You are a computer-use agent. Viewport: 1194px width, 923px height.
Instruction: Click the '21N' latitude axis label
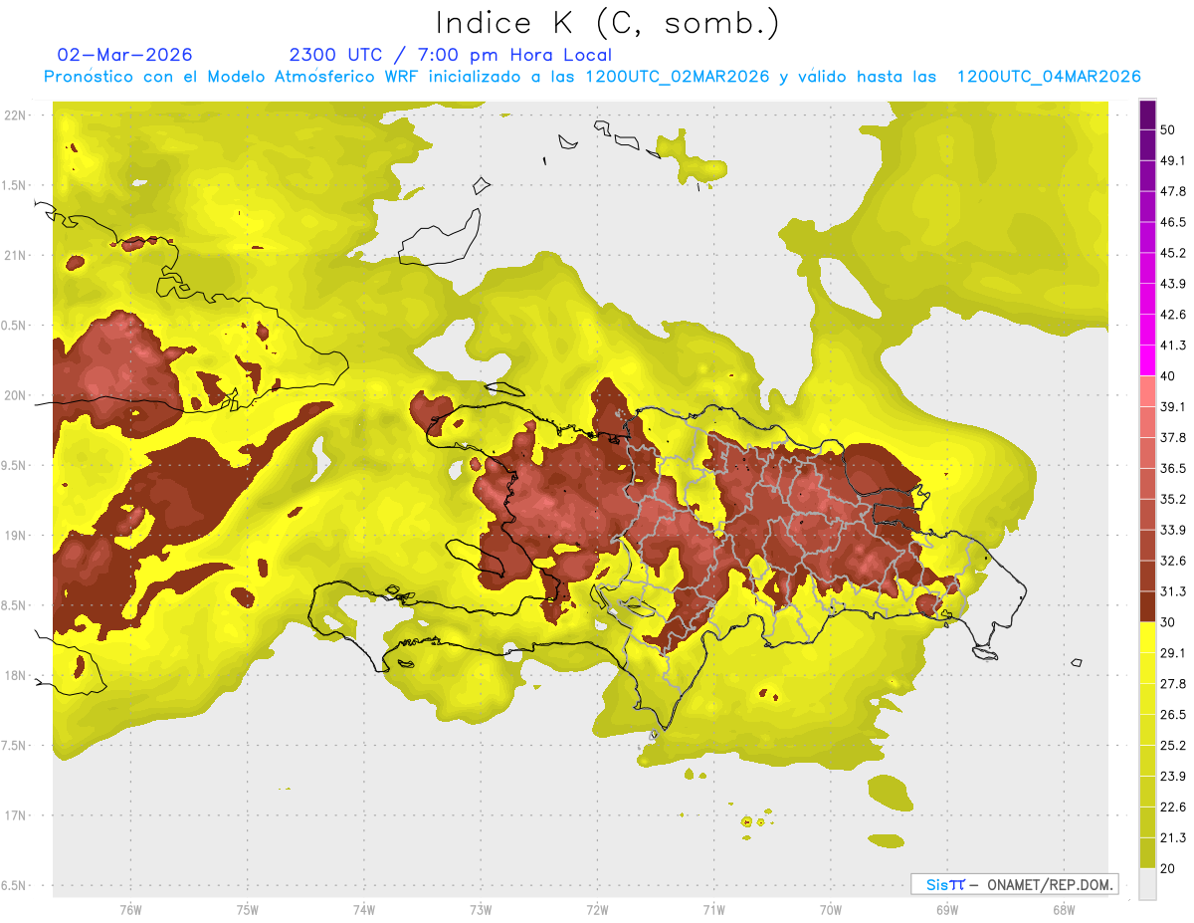click(x=16, y=255)
